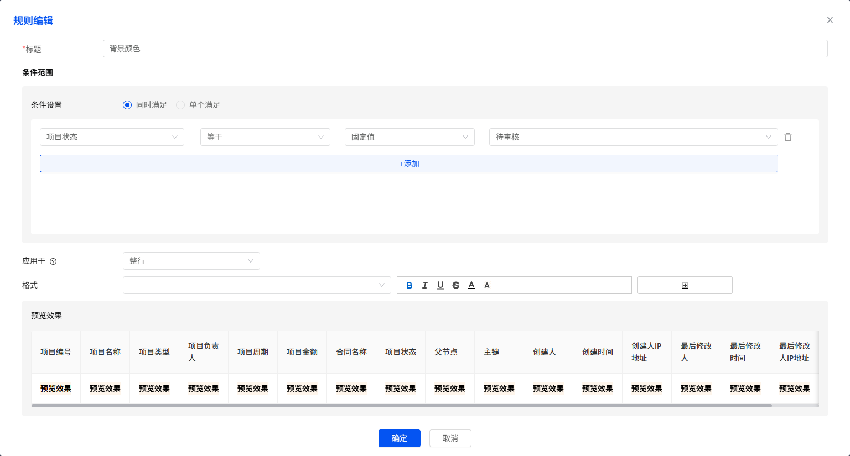Image resolution: width=850 pixels, height=456 pixels.
Task: Open the 项目状态 field dropdown
Action: click(x=112, y=137)
